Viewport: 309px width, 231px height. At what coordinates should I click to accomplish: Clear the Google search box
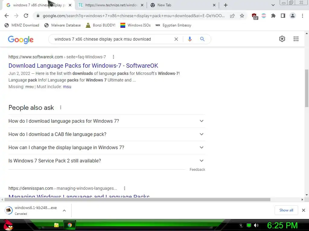point(176,39)
